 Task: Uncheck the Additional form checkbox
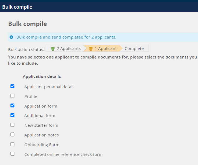click(x=12, y=115)
